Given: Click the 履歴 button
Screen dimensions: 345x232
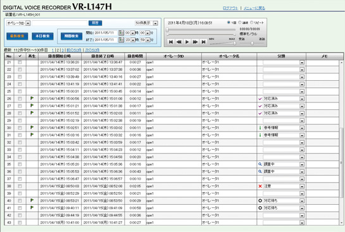Looking at the screenshot, I should (95, 23).
